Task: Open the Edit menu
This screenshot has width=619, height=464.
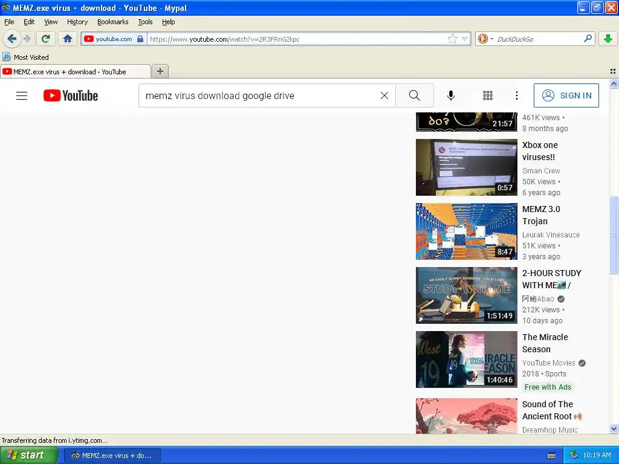Action: (x=29, y=22)
